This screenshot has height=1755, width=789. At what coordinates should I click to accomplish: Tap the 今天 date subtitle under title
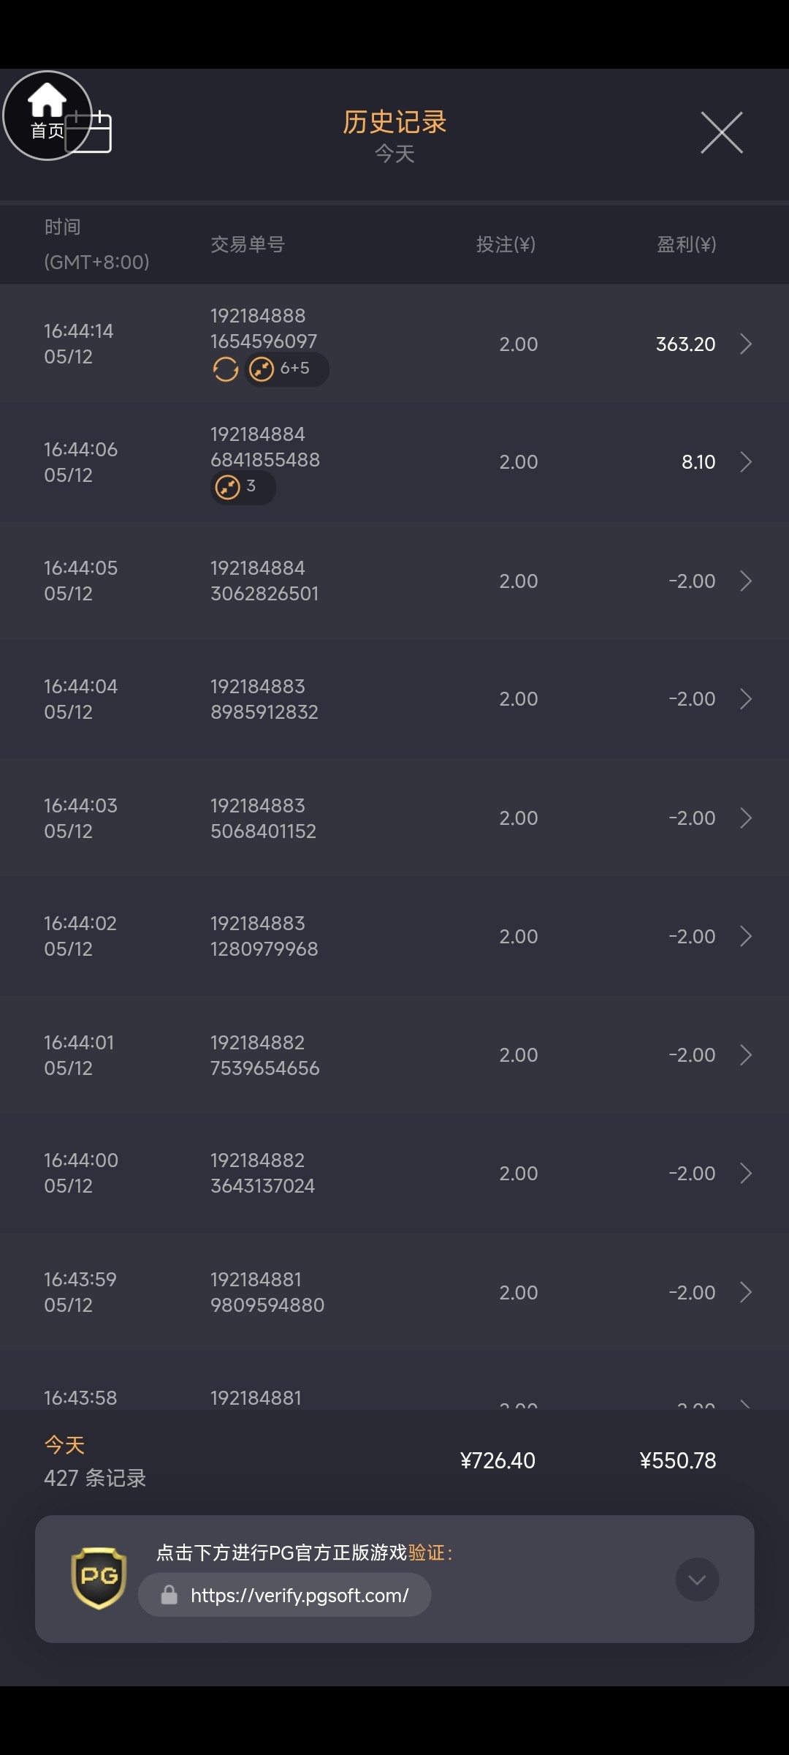pyautogui.click(x=394, y=154)
